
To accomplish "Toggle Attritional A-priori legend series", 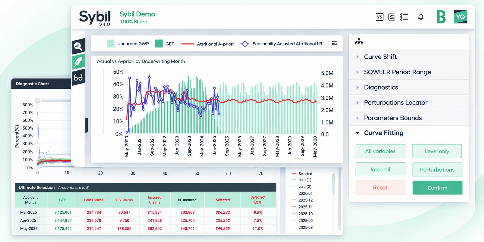I will [x=207, y=44].
